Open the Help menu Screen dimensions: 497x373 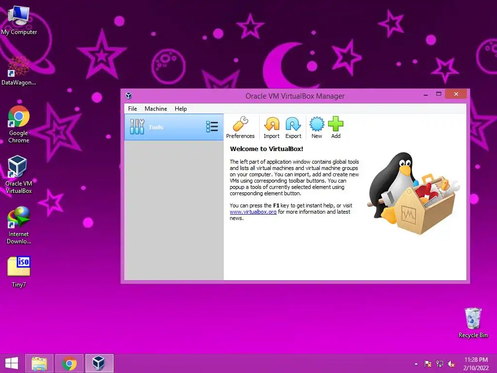181,108
